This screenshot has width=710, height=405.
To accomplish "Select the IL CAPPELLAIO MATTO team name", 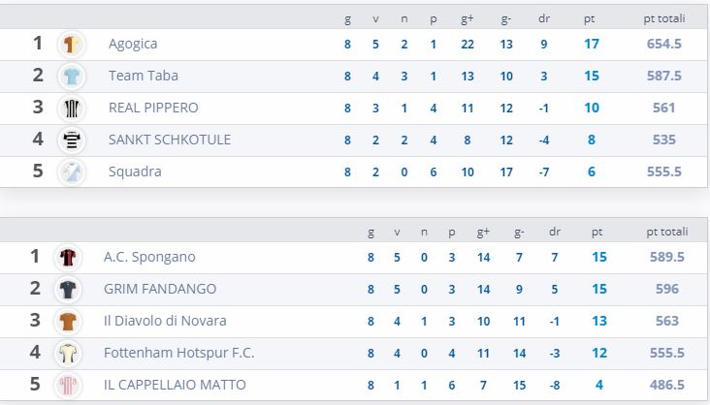I will pos(175,385).
